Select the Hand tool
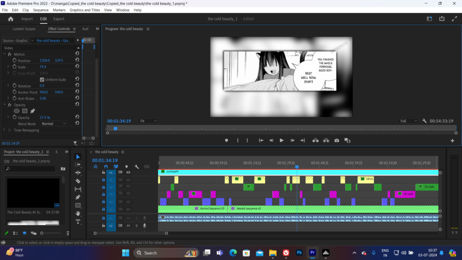The image size is (462, 260). [78, 214]
